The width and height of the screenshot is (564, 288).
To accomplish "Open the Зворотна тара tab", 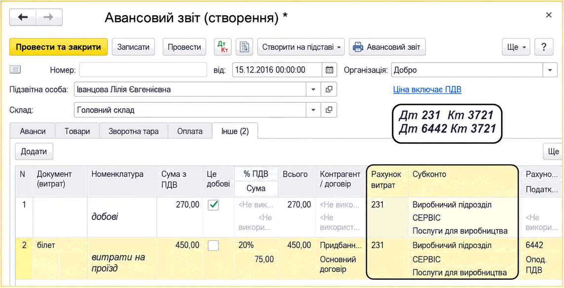I will pyautogui.click(x=133, y=131).
